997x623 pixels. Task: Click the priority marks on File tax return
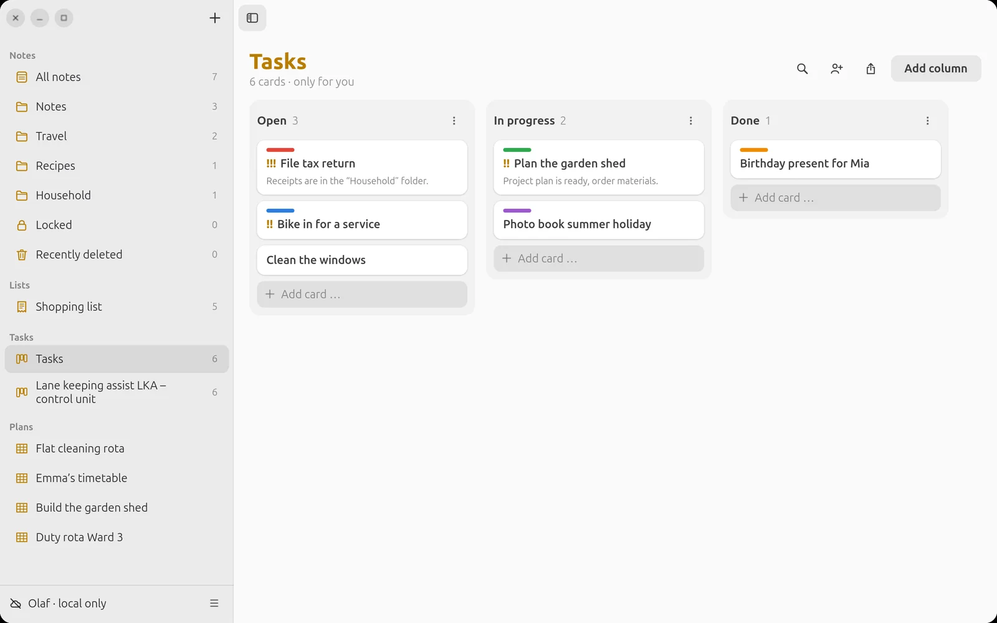tap(271, 163)
